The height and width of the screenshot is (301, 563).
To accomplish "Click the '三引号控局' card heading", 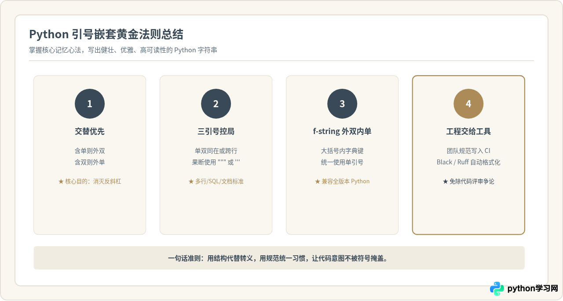I will click(x=216, y=131).
